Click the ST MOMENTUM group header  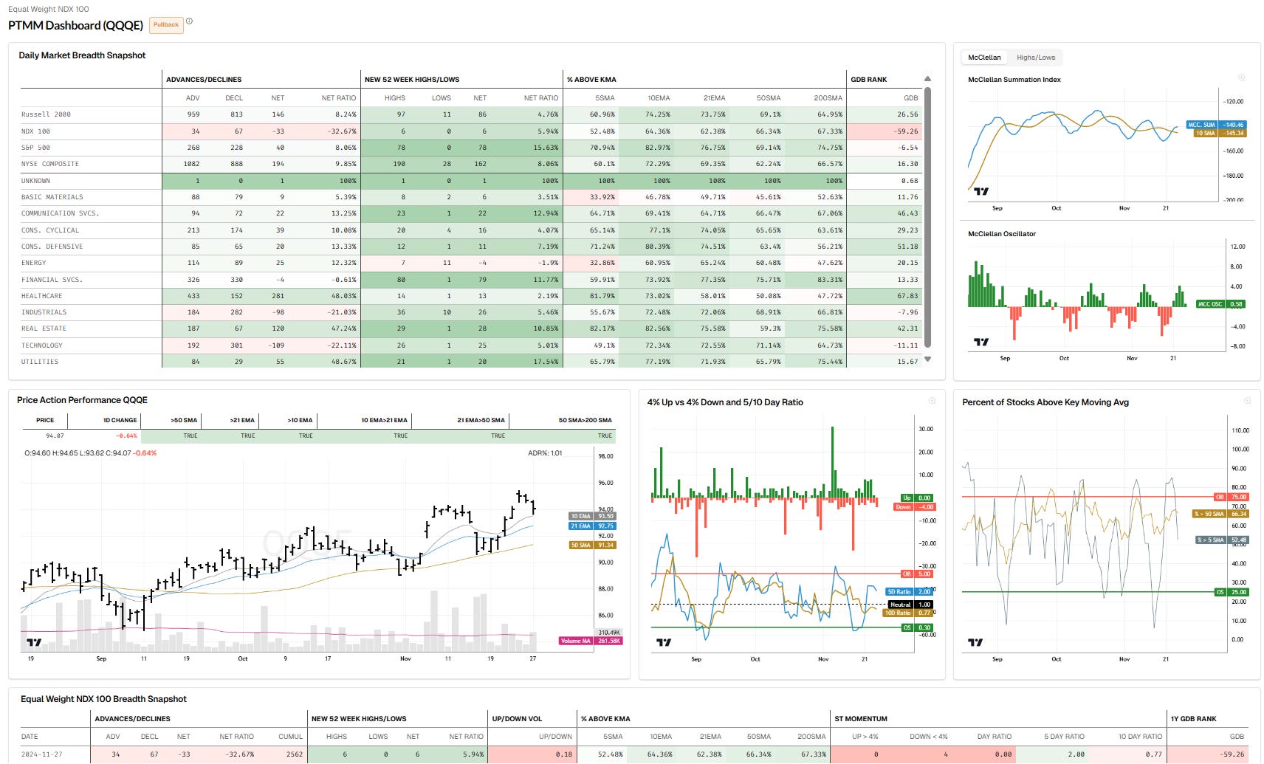[x=861, y=719]
